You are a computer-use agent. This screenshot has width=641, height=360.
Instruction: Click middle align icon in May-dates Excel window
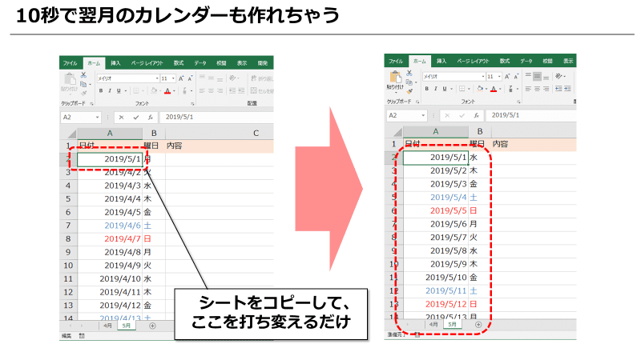[x=537, y=76]
